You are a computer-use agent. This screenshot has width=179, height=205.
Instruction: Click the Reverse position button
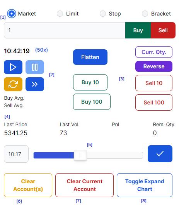[x=154, y=66]
